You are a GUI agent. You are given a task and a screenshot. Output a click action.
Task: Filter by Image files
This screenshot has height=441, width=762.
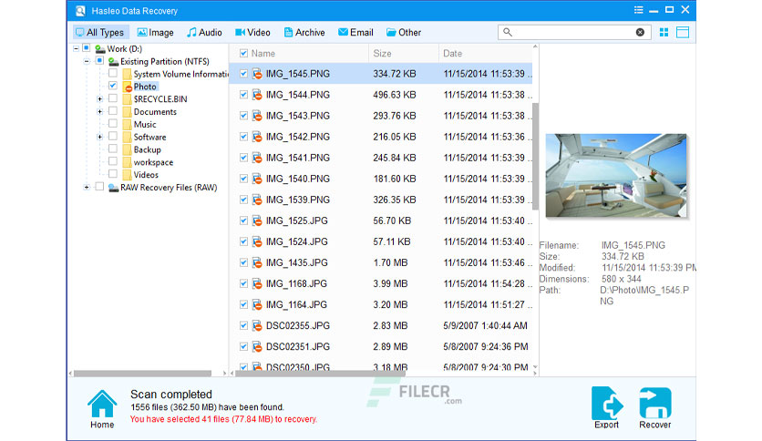156,33
